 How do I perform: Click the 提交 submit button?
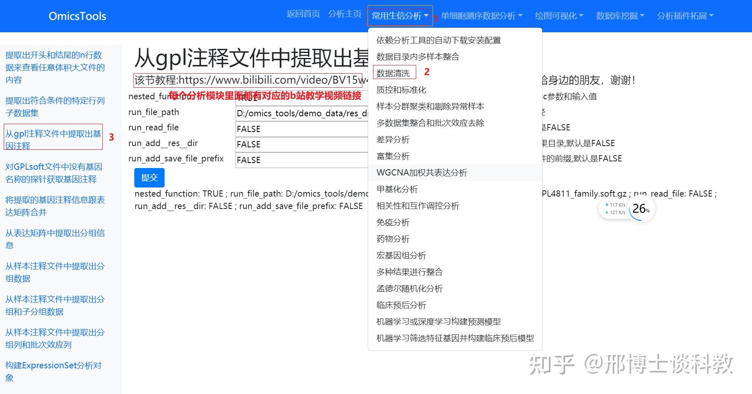[x=149, y=178]
